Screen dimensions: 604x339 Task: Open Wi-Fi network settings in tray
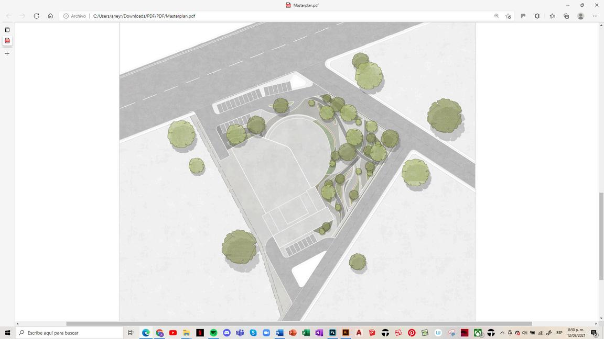point(541,333)
